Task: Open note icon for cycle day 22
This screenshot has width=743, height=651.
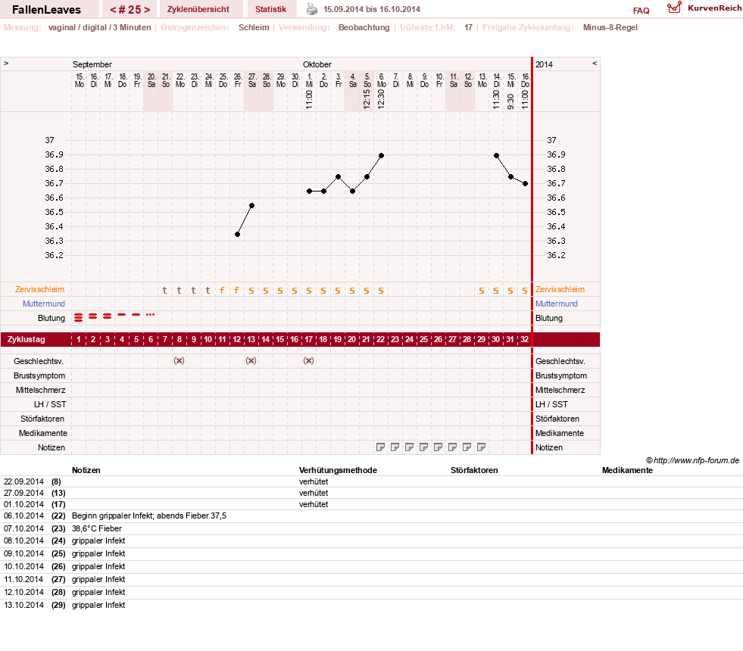Action: coord(380,447)
